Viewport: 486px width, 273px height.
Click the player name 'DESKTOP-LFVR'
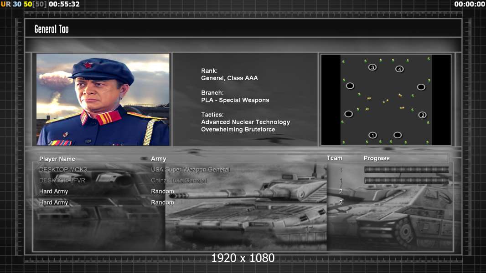tap(62, 181)
